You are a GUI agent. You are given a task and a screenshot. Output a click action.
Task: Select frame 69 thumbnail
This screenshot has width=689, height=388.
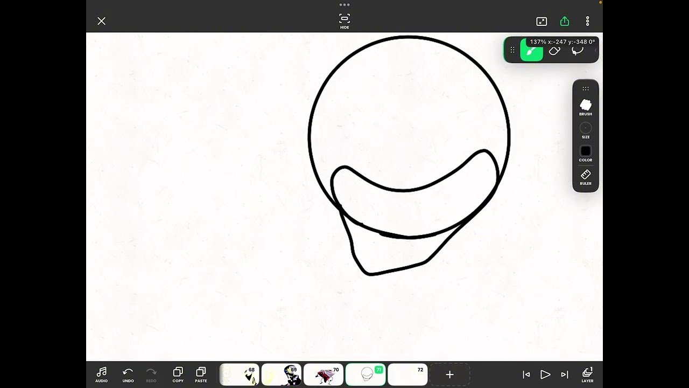click(x=282, y=375)
